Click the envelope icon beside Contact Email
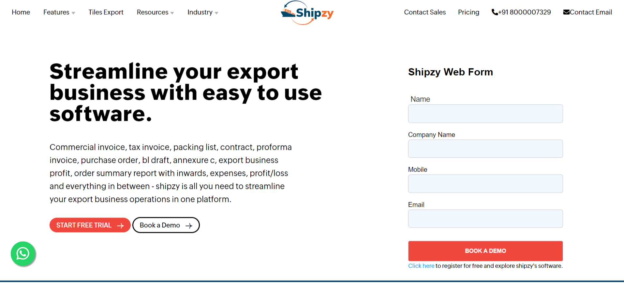The width and height of the screenshot is (624, 283). click(x=566, y=12)
